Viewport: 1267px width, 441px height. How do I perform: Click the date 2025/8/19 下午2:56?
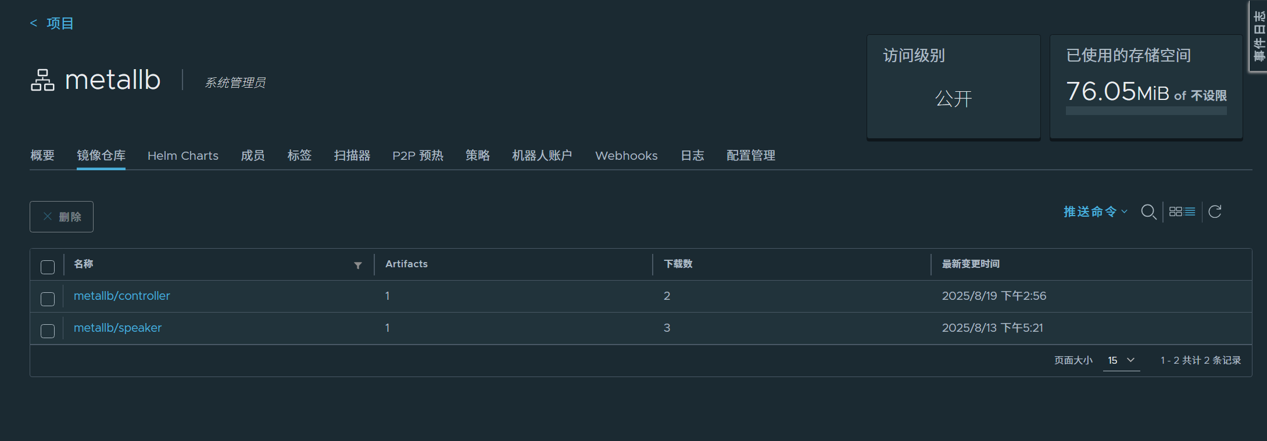pos(994,296)
